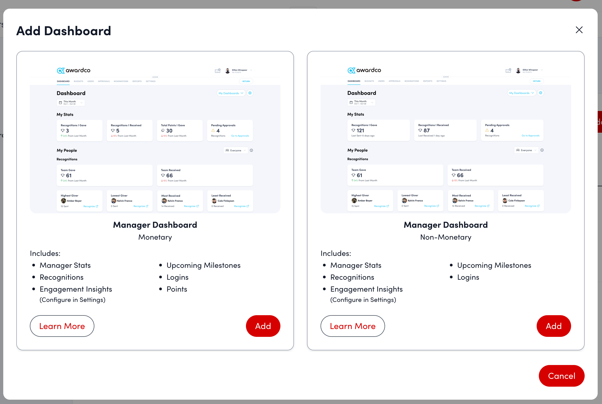The image size is (602, 404).
Task: Click the Awardco logo in Monetary preview
Action: pos(73,70)
